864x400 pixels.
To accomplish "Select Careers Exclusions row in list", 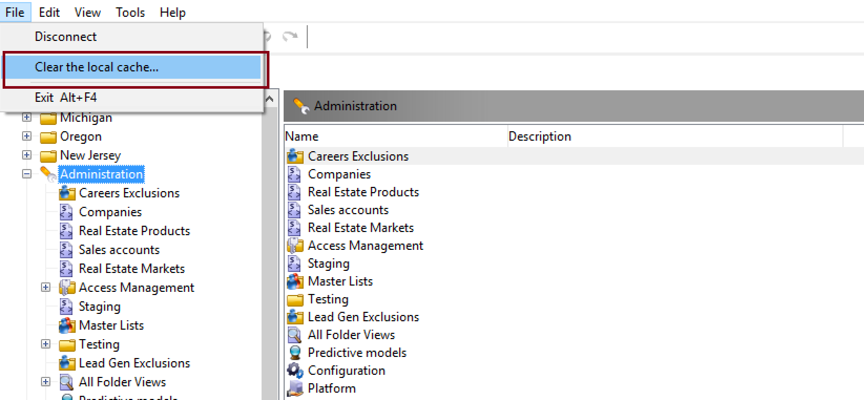I will 574,156.
